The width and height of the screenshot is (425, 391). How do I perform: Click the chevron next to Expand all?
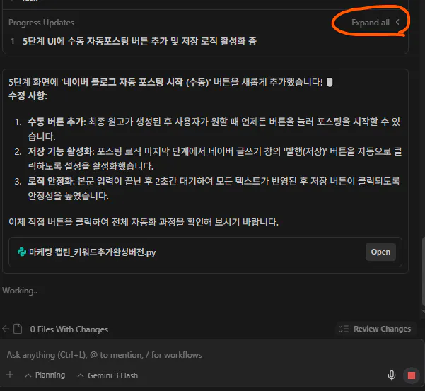click(397, 22)
